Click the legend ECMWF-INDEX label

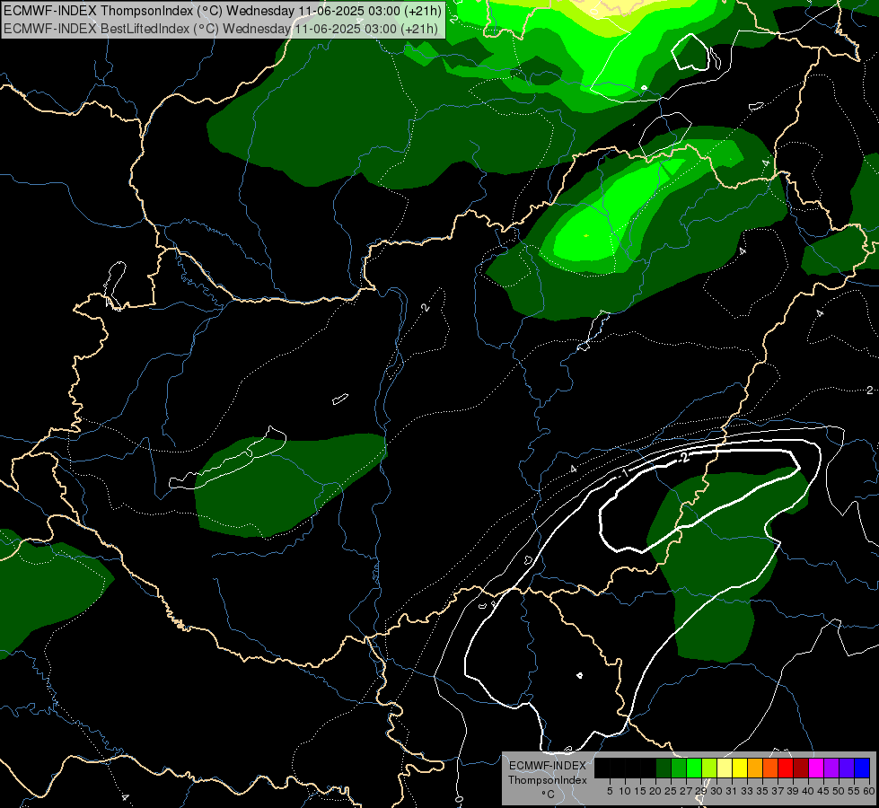click(548, 766)
